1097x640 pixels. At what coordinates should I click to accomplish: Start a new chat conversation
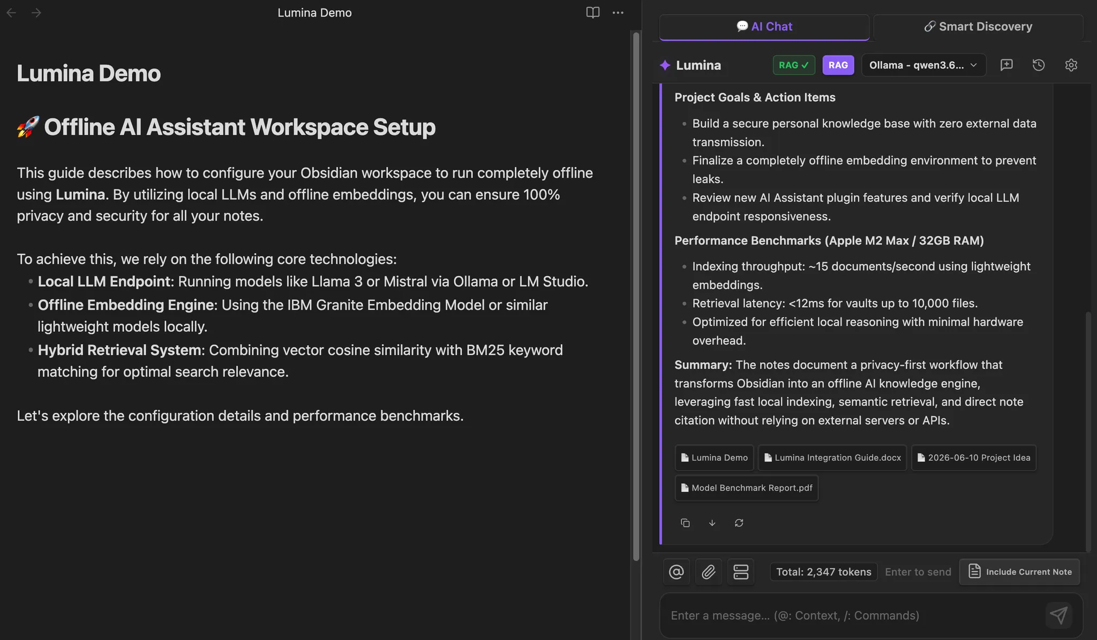click(x=1006, y=65)
